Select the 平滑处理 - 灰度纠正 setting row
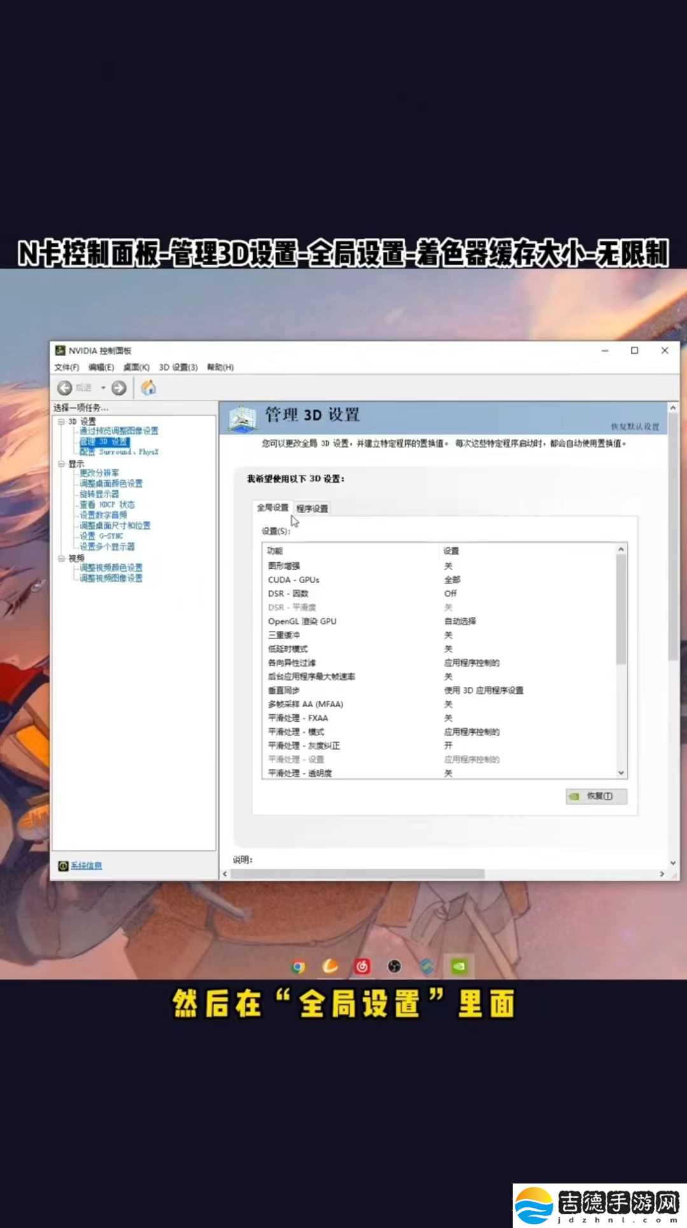The image size is (687, 1228). [x=440, y=746]
